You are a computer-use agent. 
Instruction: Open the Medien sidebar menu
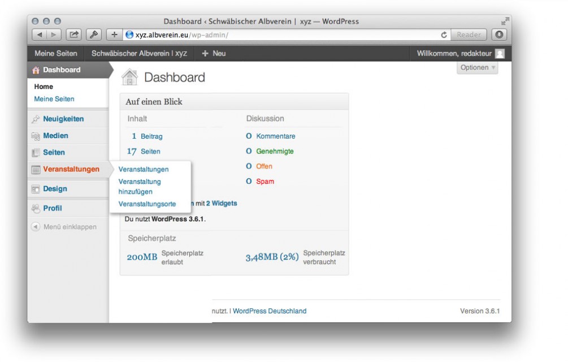coord(55,136)
